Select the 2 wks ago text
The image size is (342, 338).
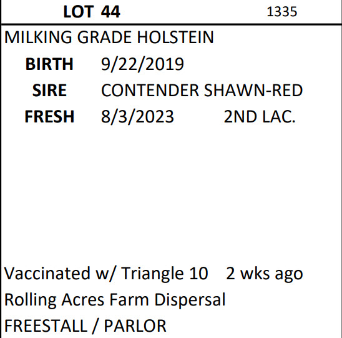tap(265, 274)
